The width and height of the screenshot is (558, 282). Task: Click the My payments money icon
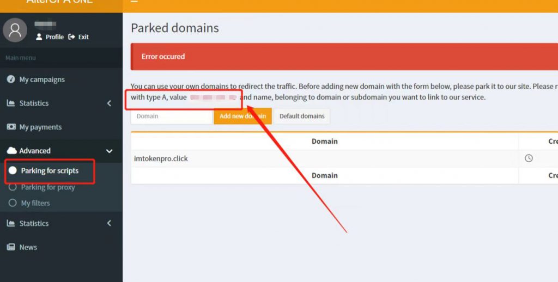11,127
